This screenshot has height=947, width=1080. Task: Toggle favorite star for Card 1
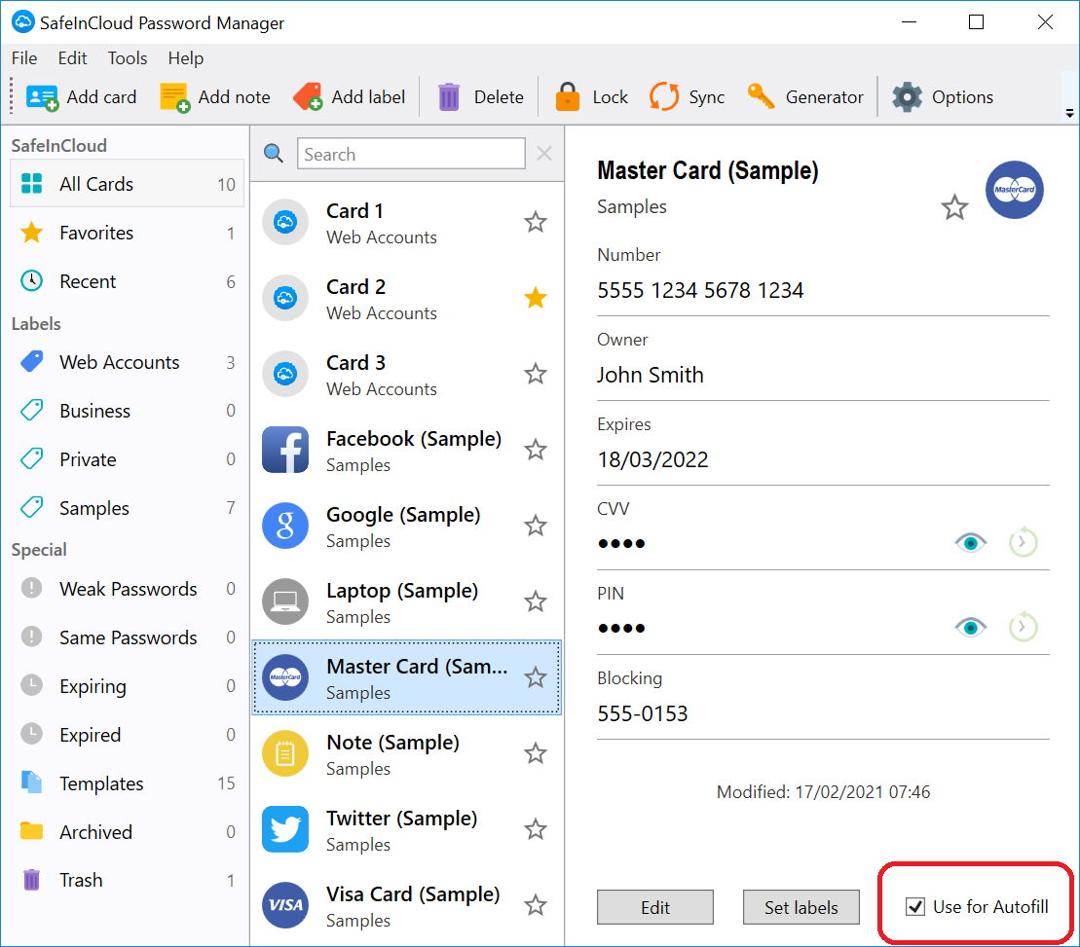pyautogui.click(x=536, y=222)
